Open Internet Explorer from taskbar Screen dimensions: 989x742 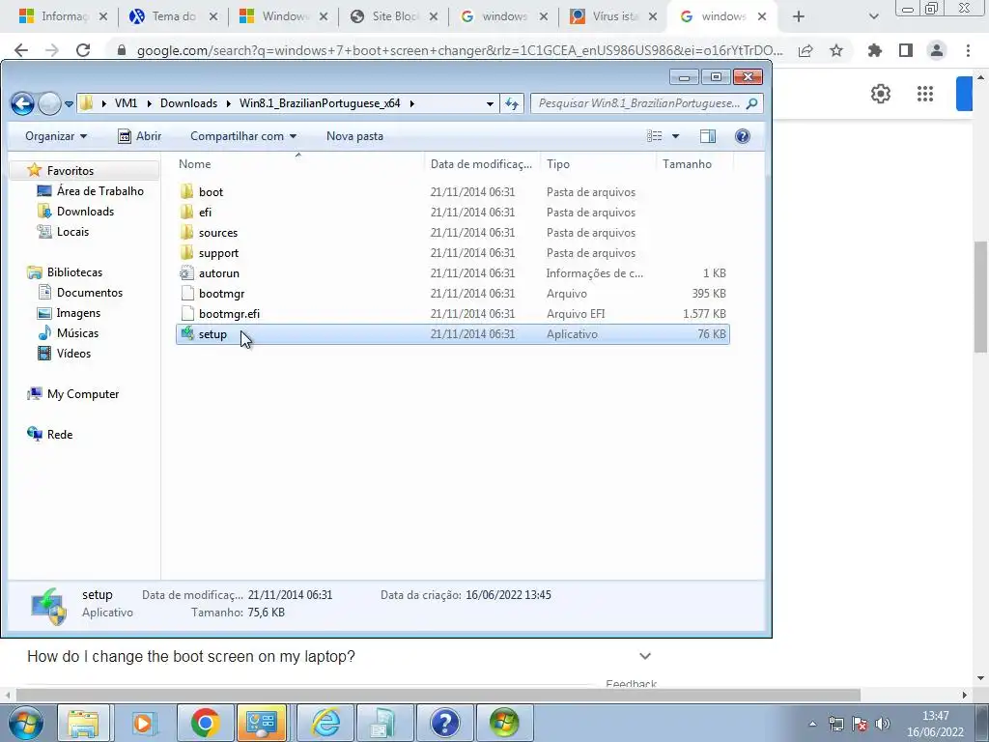coord(326,723)
